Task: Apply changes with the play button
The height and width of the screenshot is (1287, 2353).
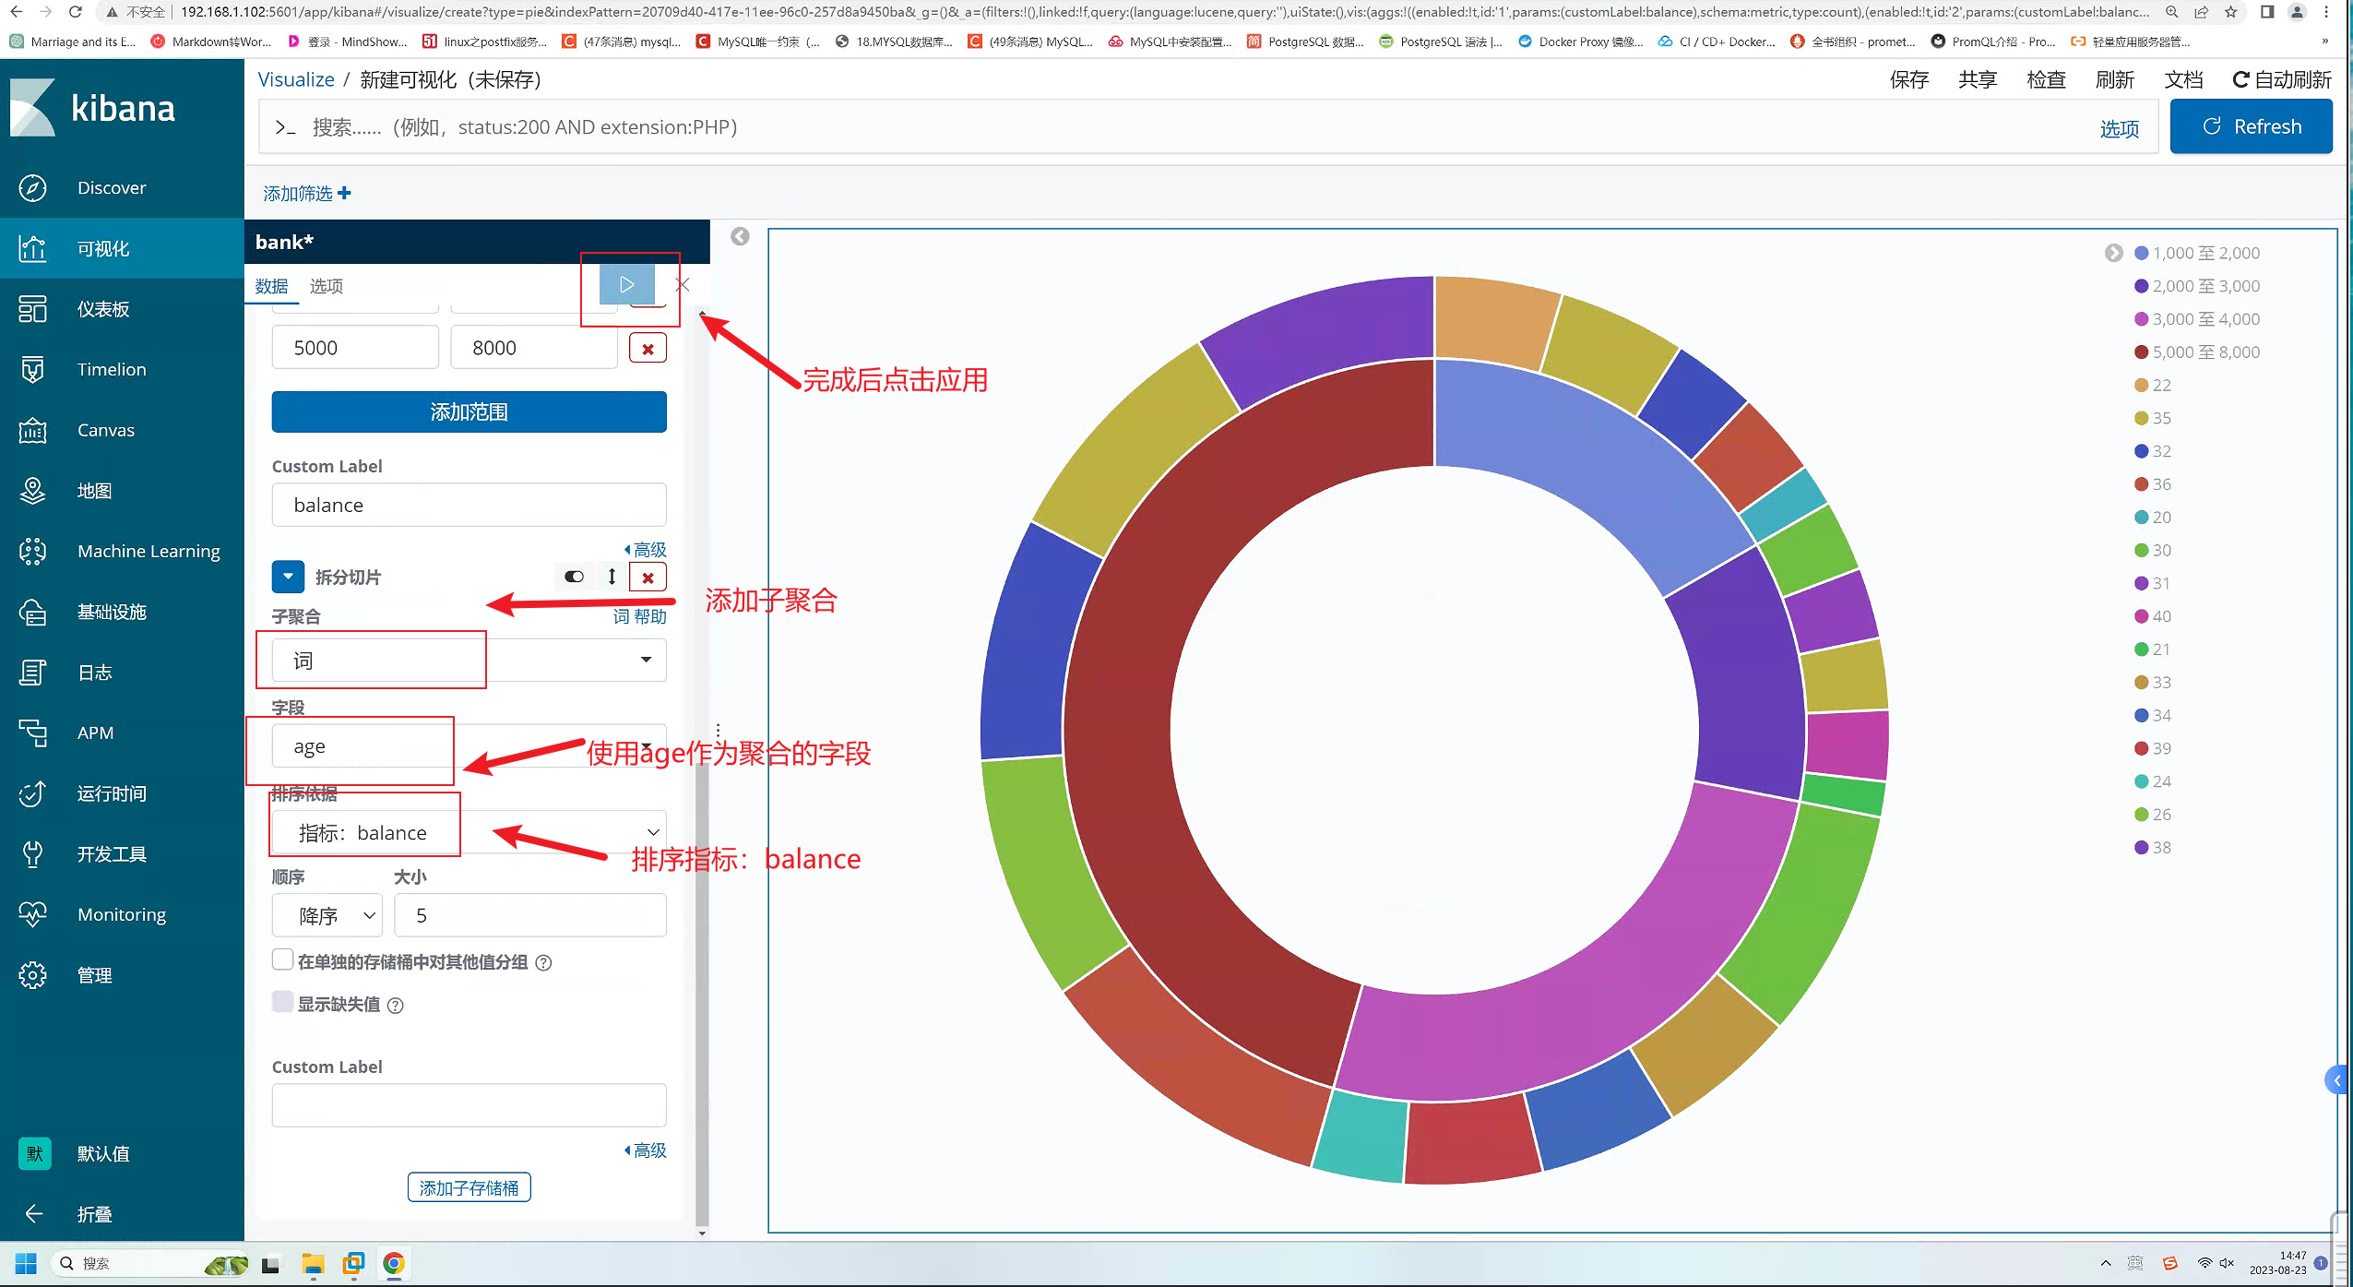Action: (x=627, y=284)
